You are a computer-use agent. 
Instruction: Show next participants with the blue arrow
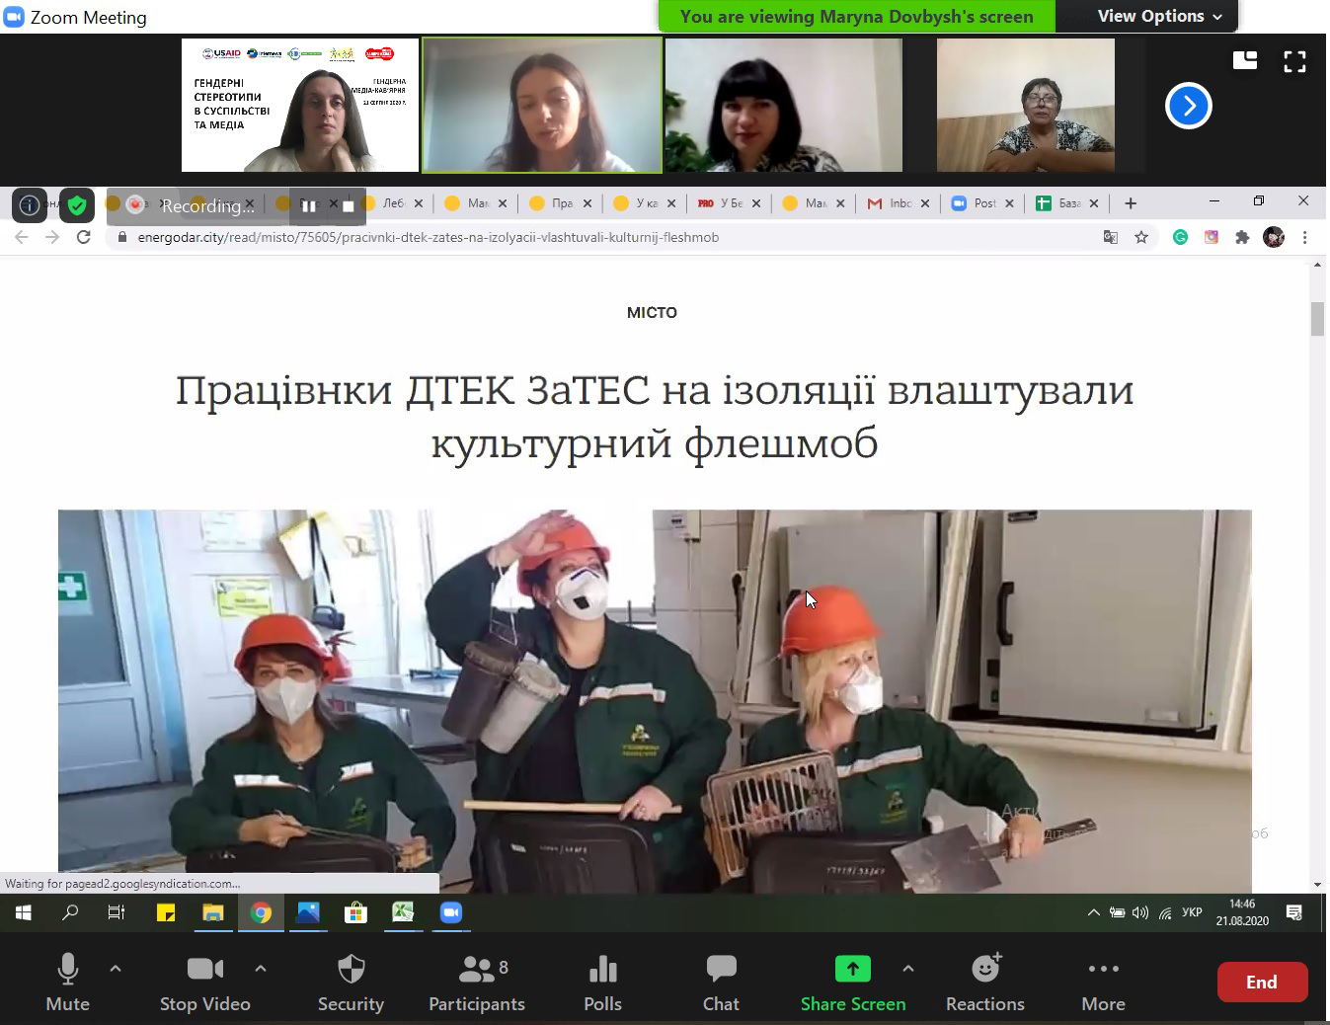[1189, 106]
